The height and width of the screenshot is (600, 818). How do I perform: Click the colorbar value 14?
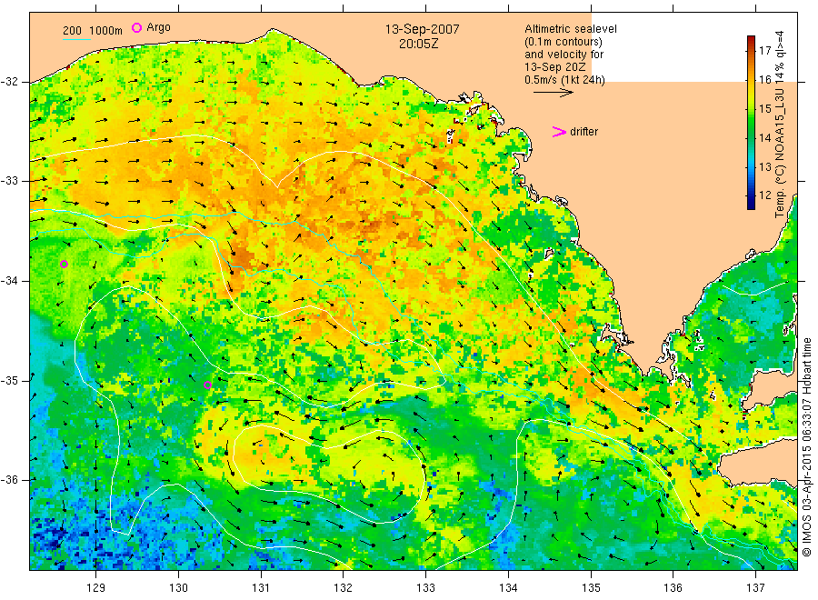[x=764, y=138]
